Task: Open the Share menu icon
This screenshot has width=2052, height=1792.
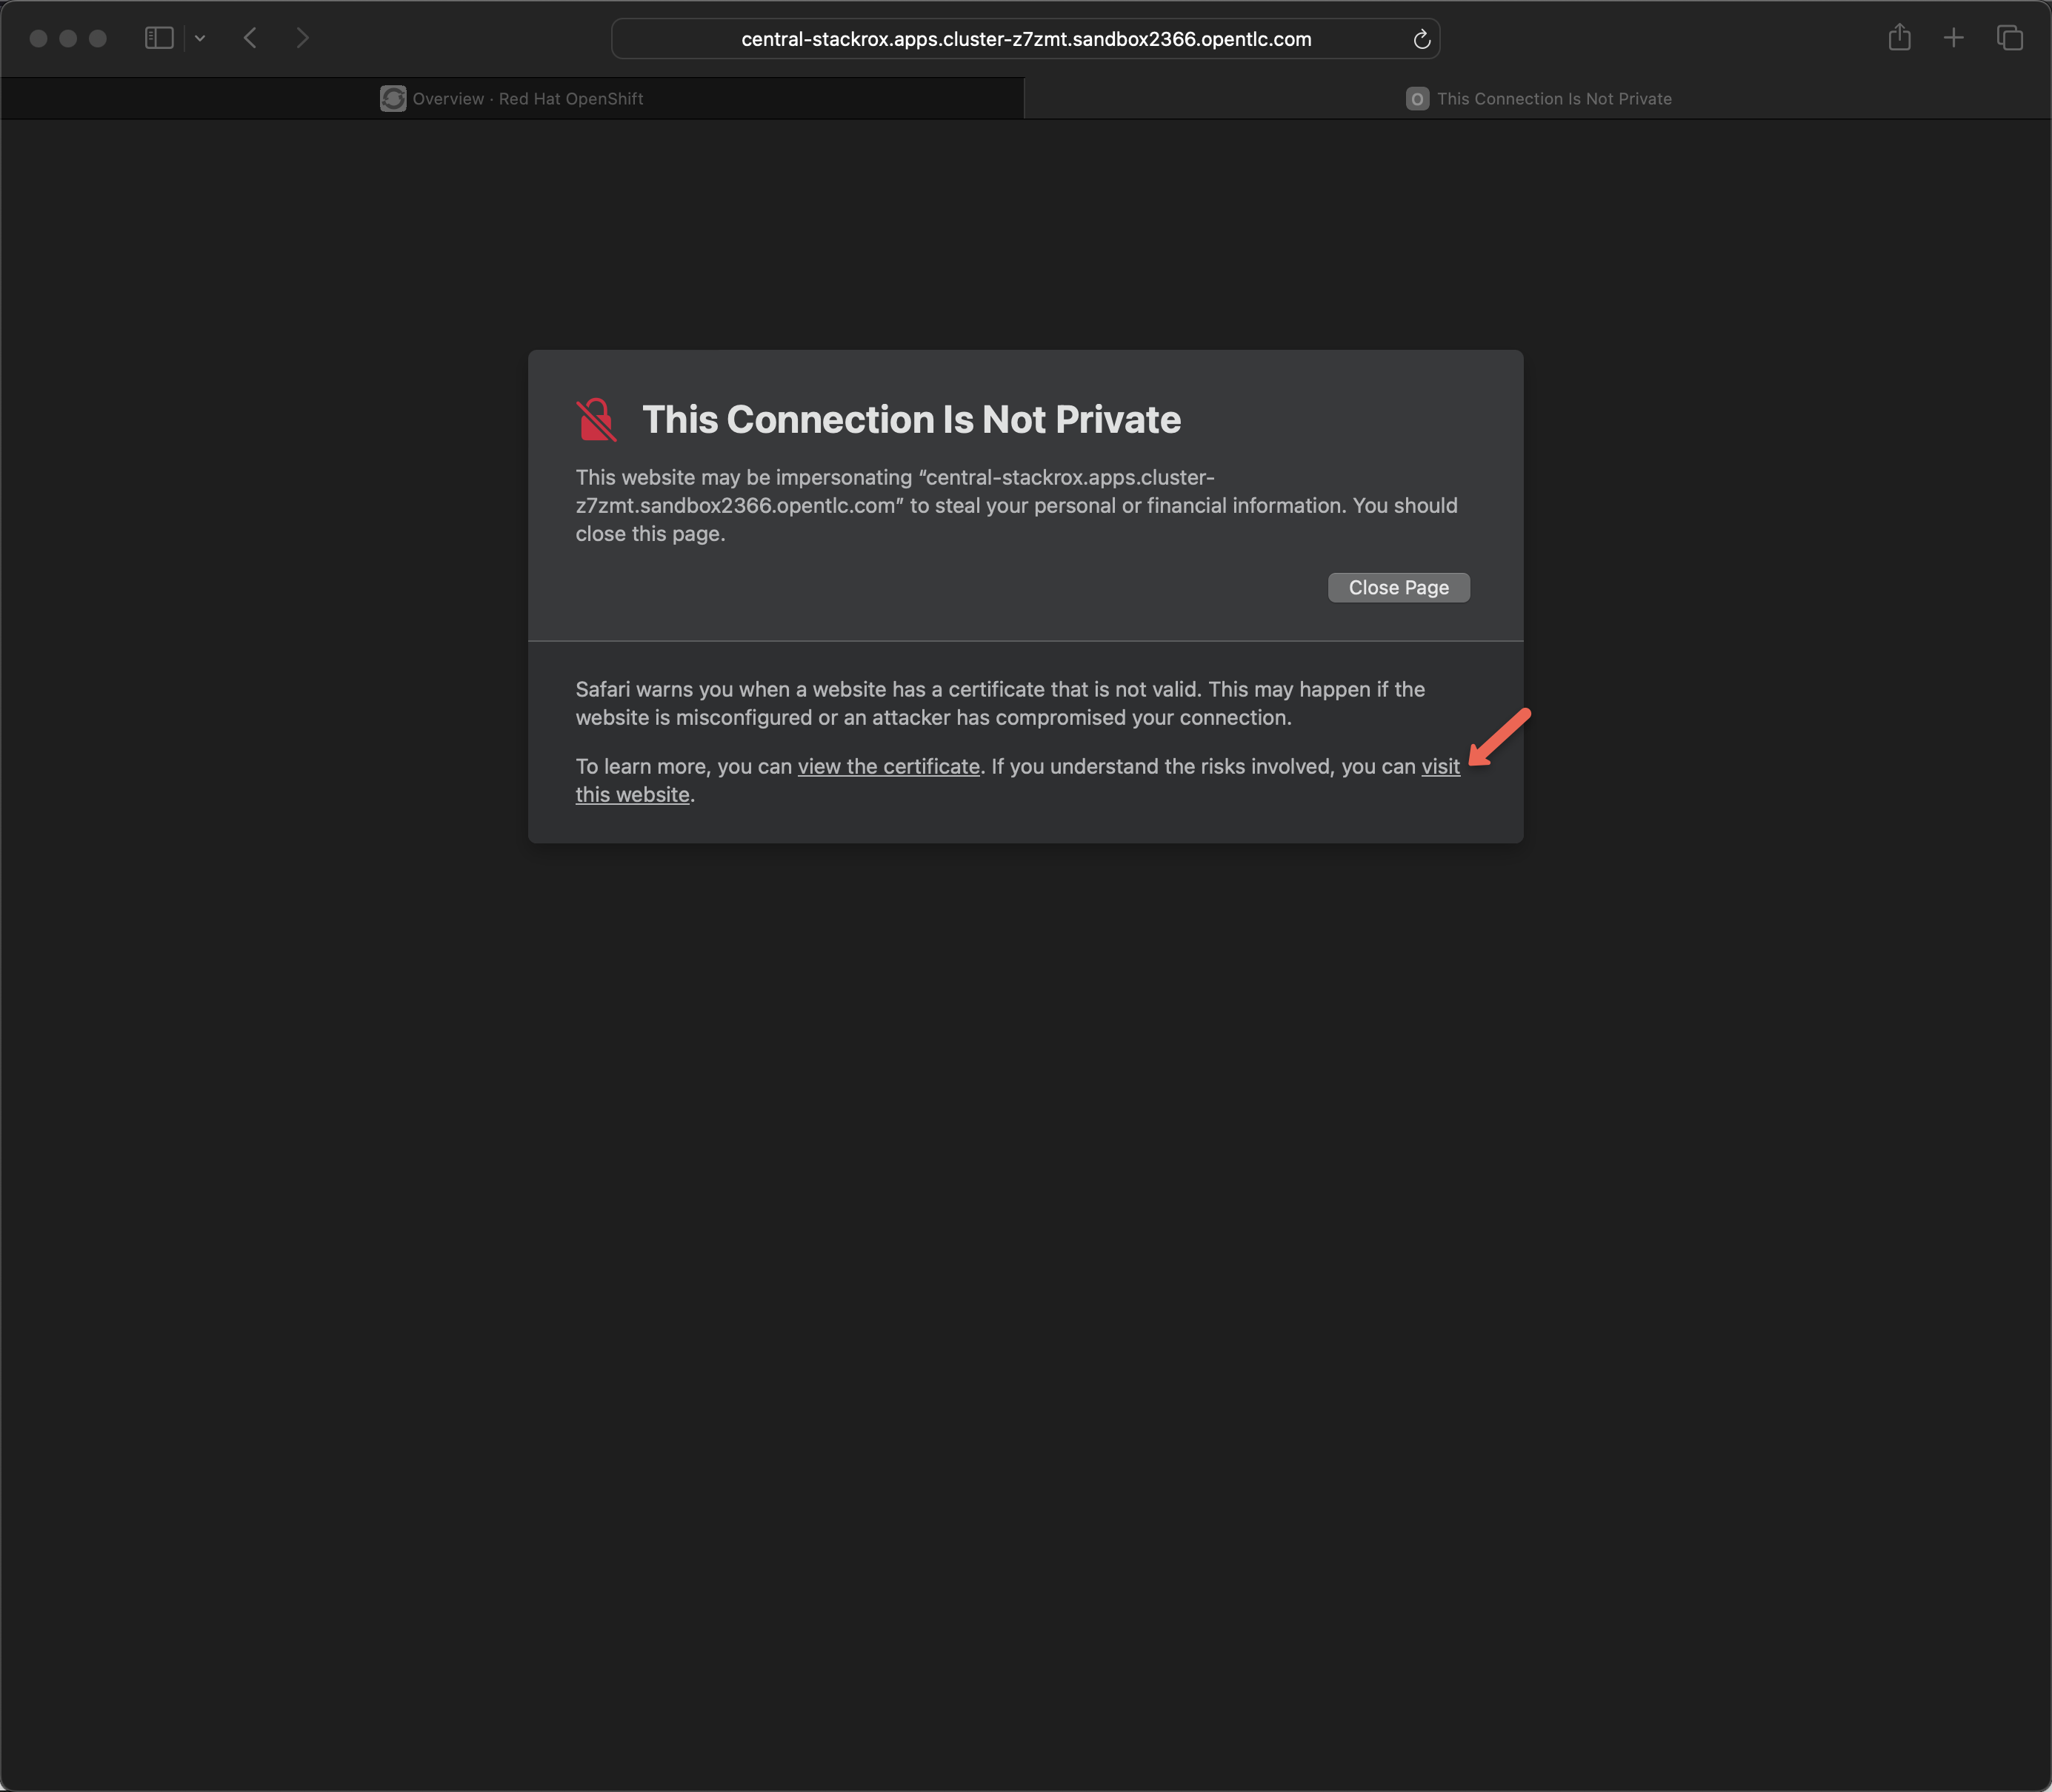Action: pos(1899,38)
